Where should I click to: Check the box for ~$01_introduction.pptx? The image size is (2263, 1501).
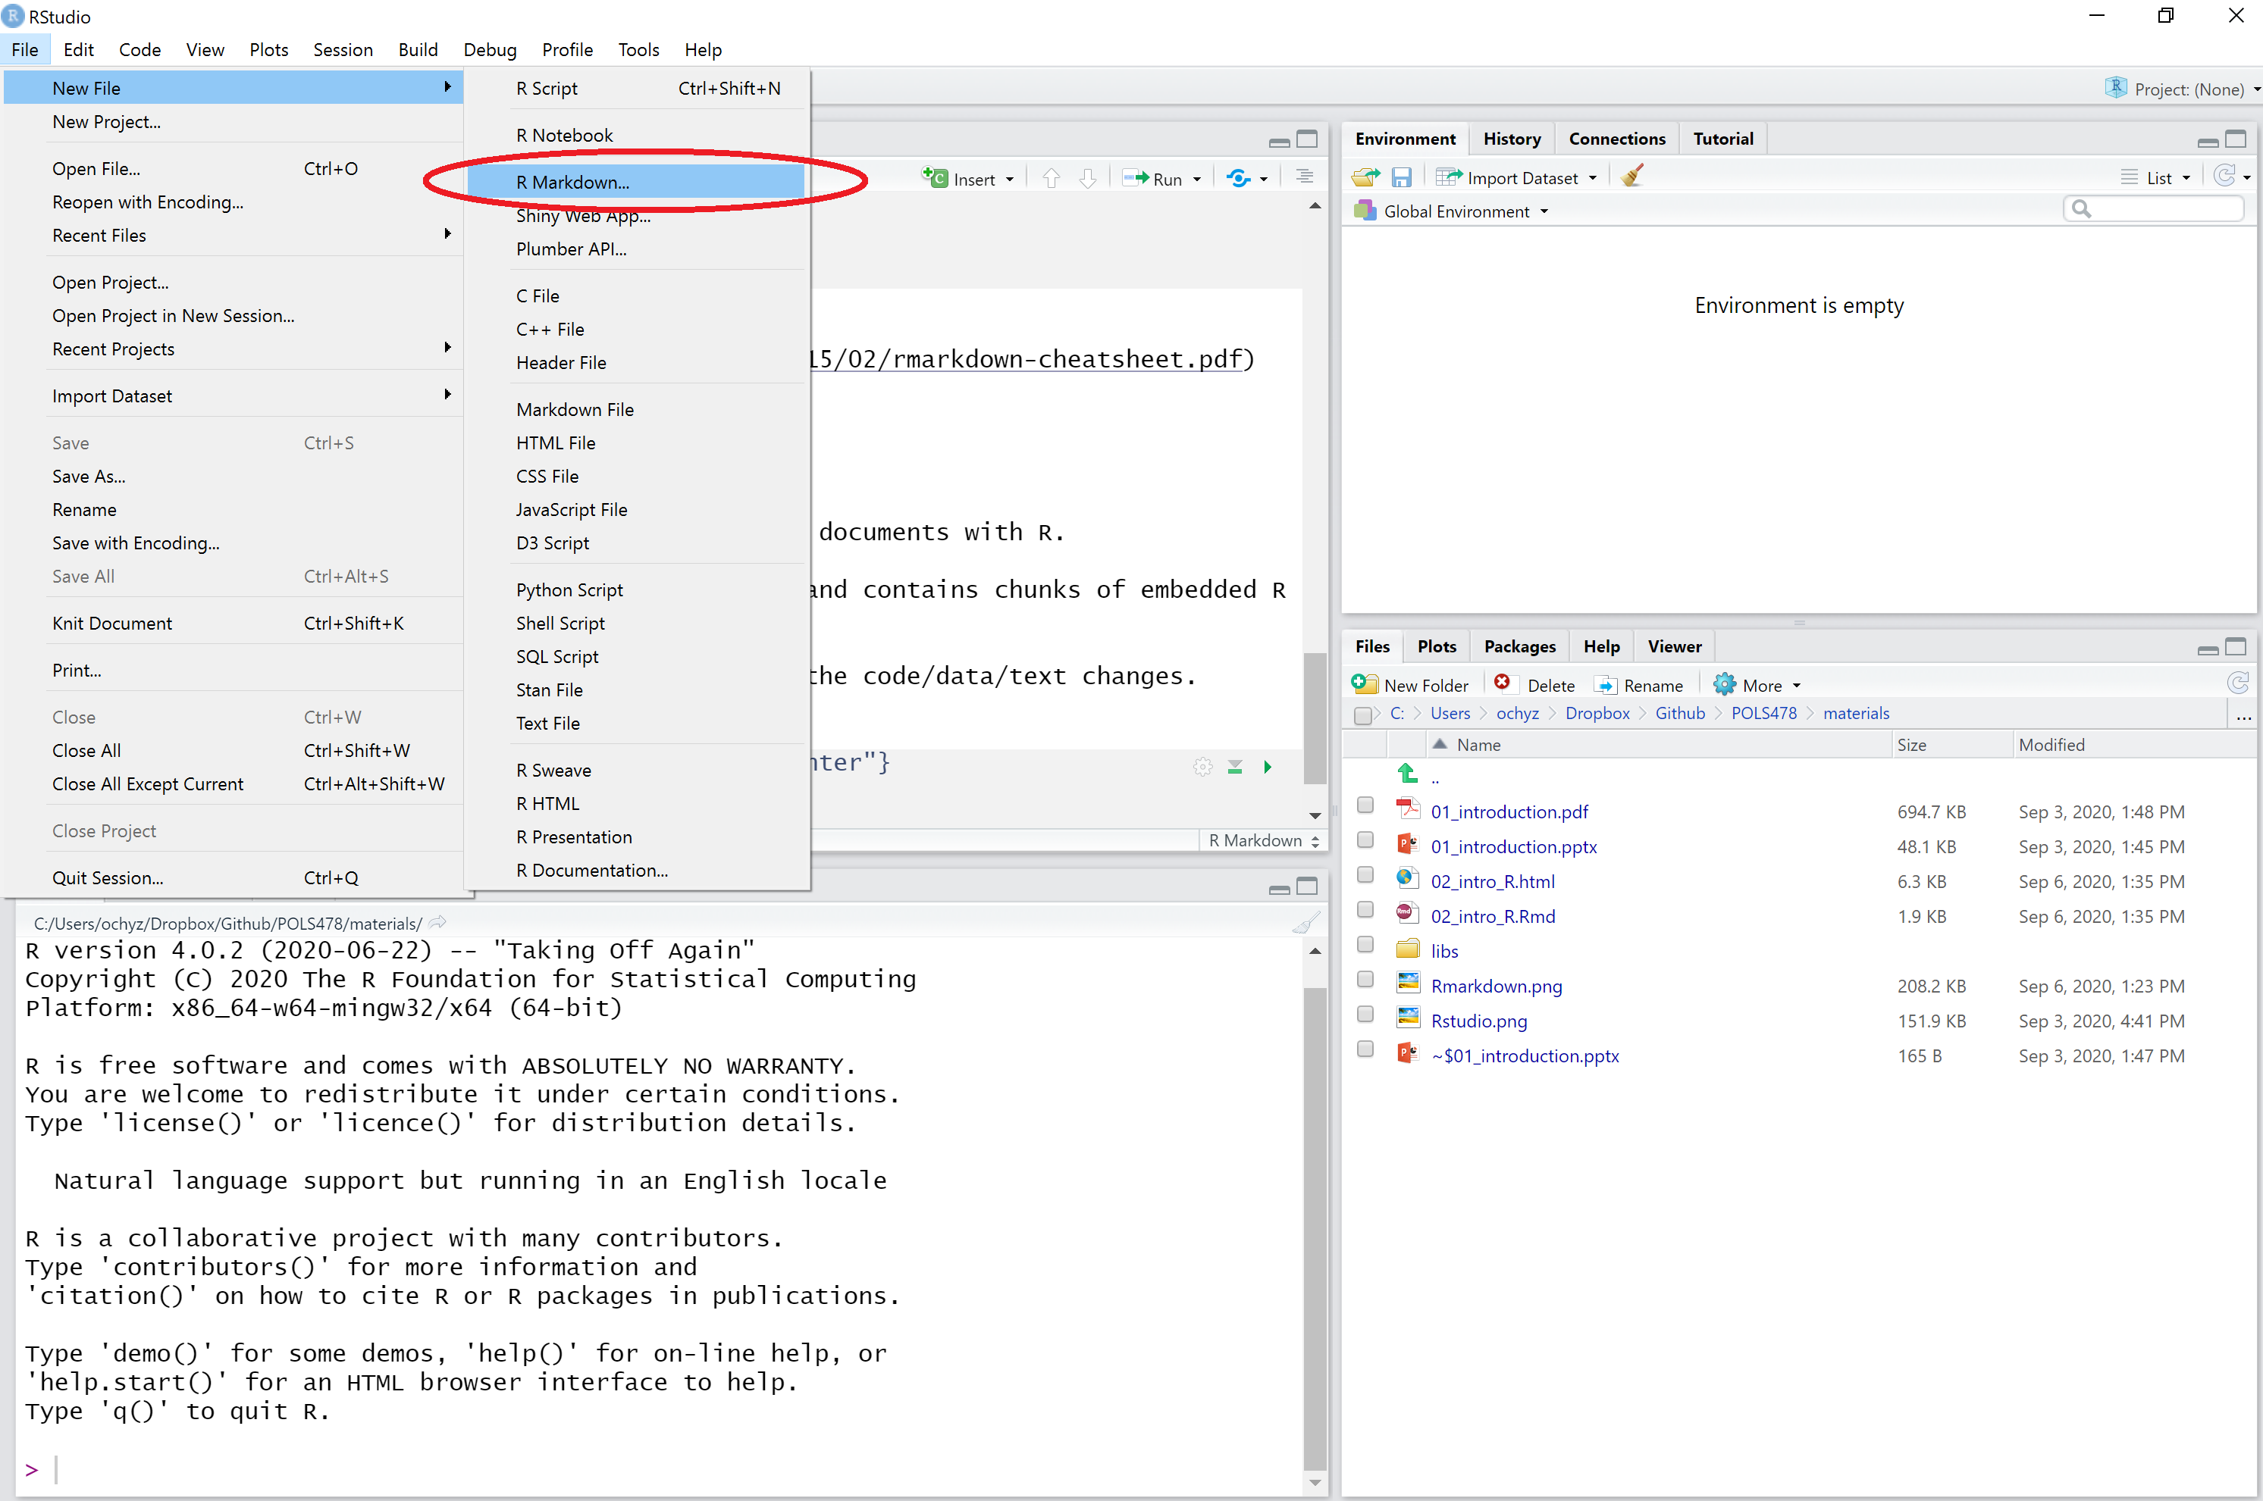point(1365,1048)
